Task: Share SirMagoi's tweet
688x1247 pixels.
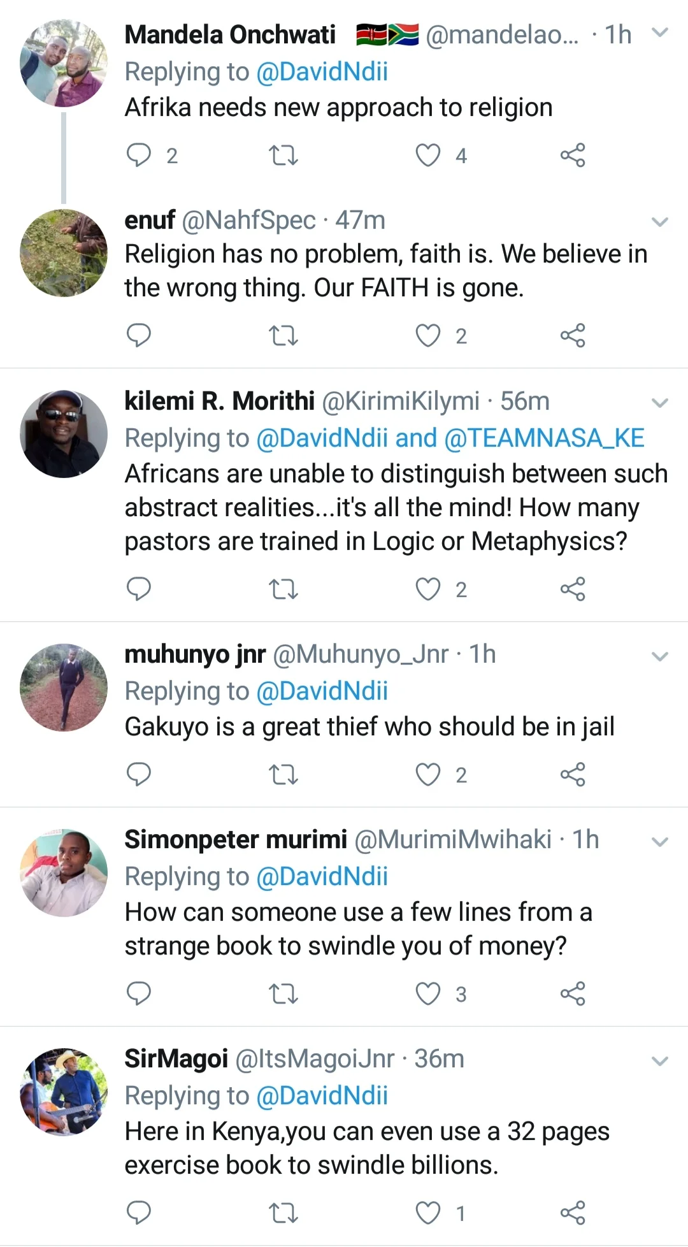Action: coord(572,1212)
